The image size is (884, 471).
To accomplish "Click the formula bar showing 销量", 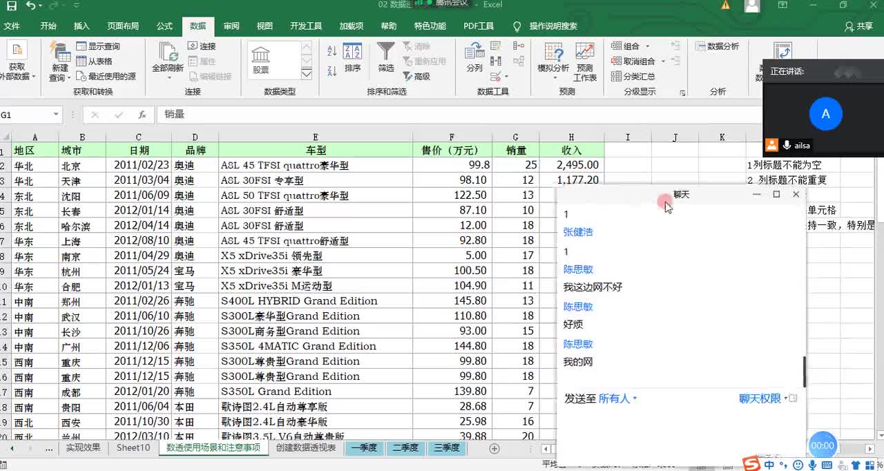I will pyautogui.click(x=459, y=115).
